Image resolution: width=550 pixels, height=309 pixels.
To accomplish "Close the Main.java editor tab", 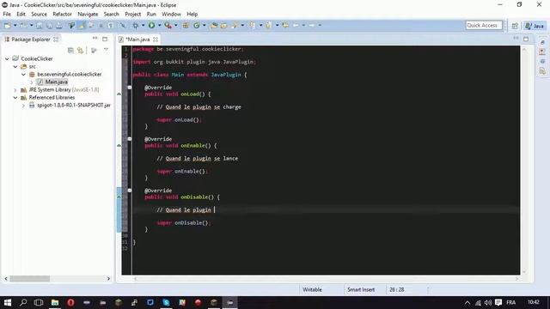I will point(156,39).
